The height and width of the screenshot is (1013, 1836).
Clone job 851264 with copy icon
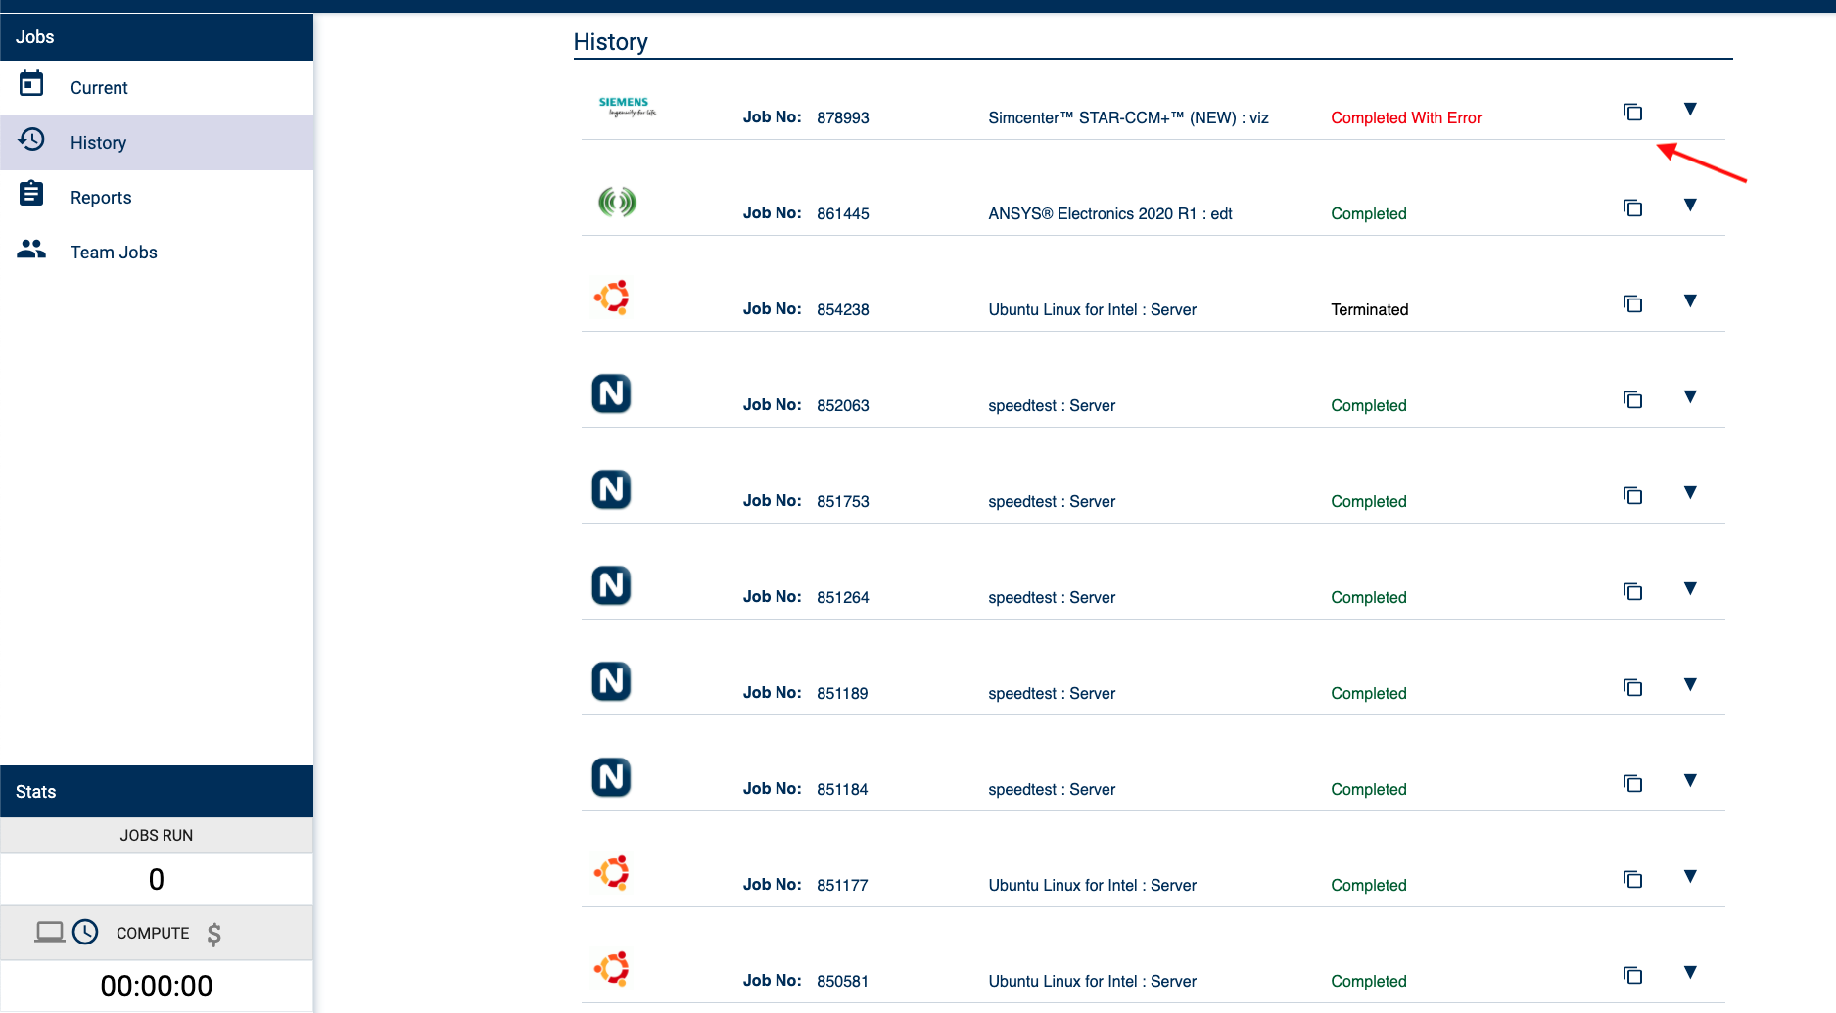[x=1632, y=591]
